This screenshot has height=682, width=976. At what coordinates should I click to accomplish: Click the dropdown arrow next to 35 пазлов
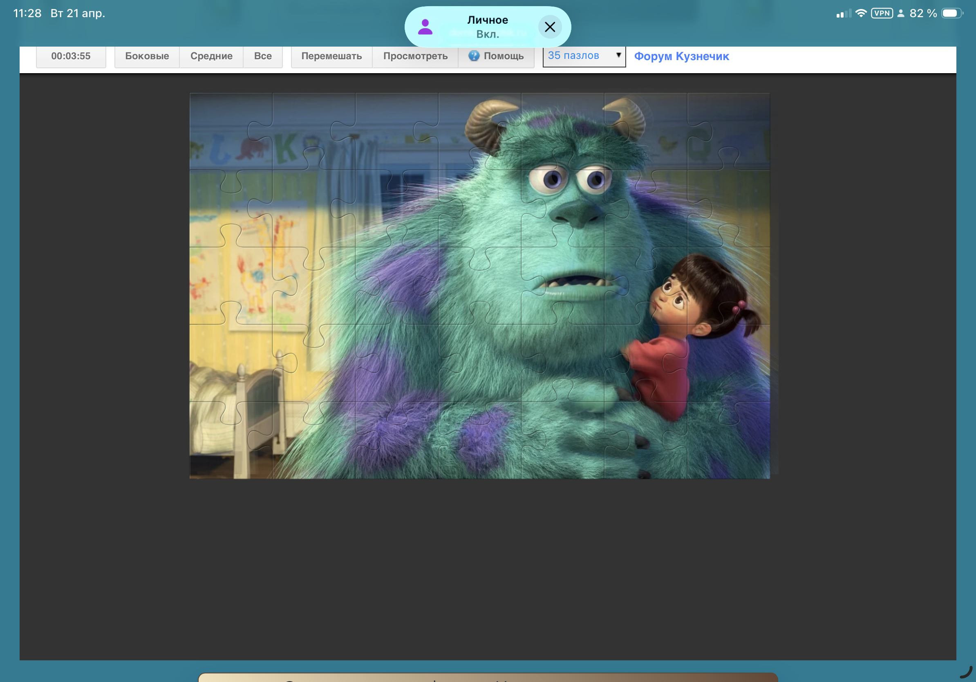tap(618, 55)
